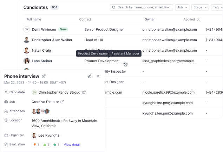Viewport: 223px width, 152px height.
Task: Click the attendees avatar group
Action: pos(40,111)
